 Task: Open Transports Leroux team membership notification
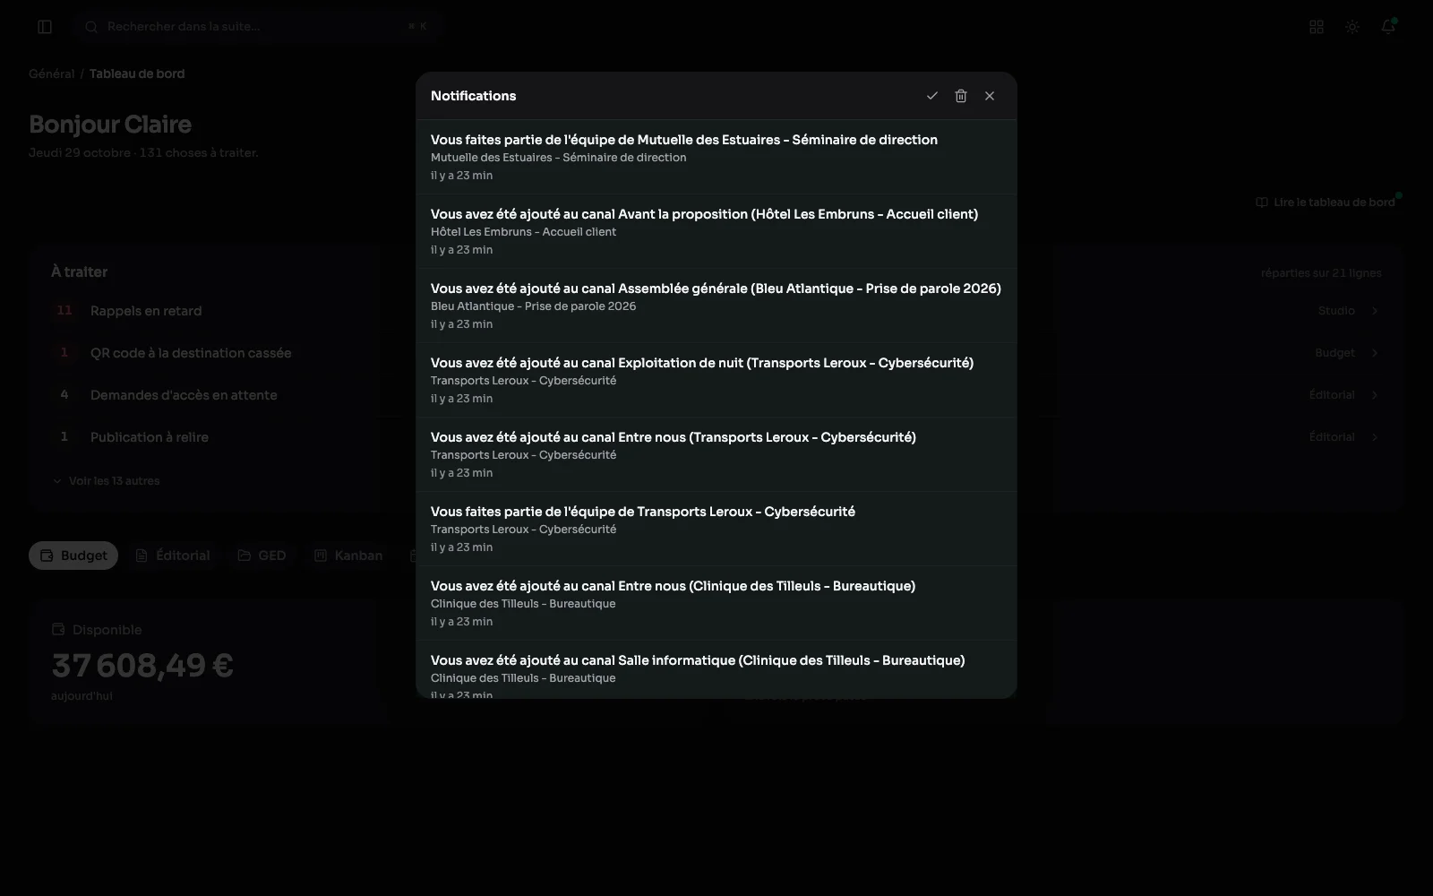pyautogui.click(x=716, y=529)
